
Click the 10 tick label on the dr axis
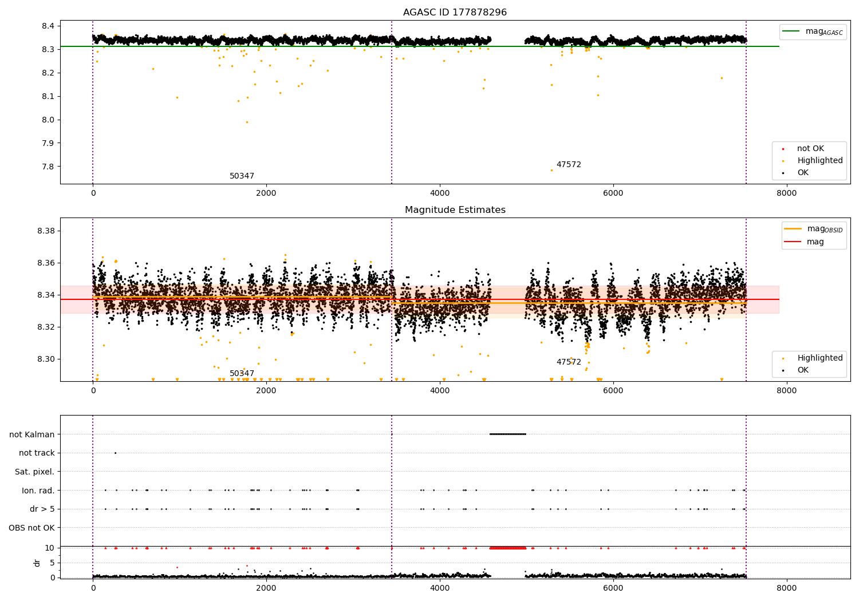[x=50, y=548]
